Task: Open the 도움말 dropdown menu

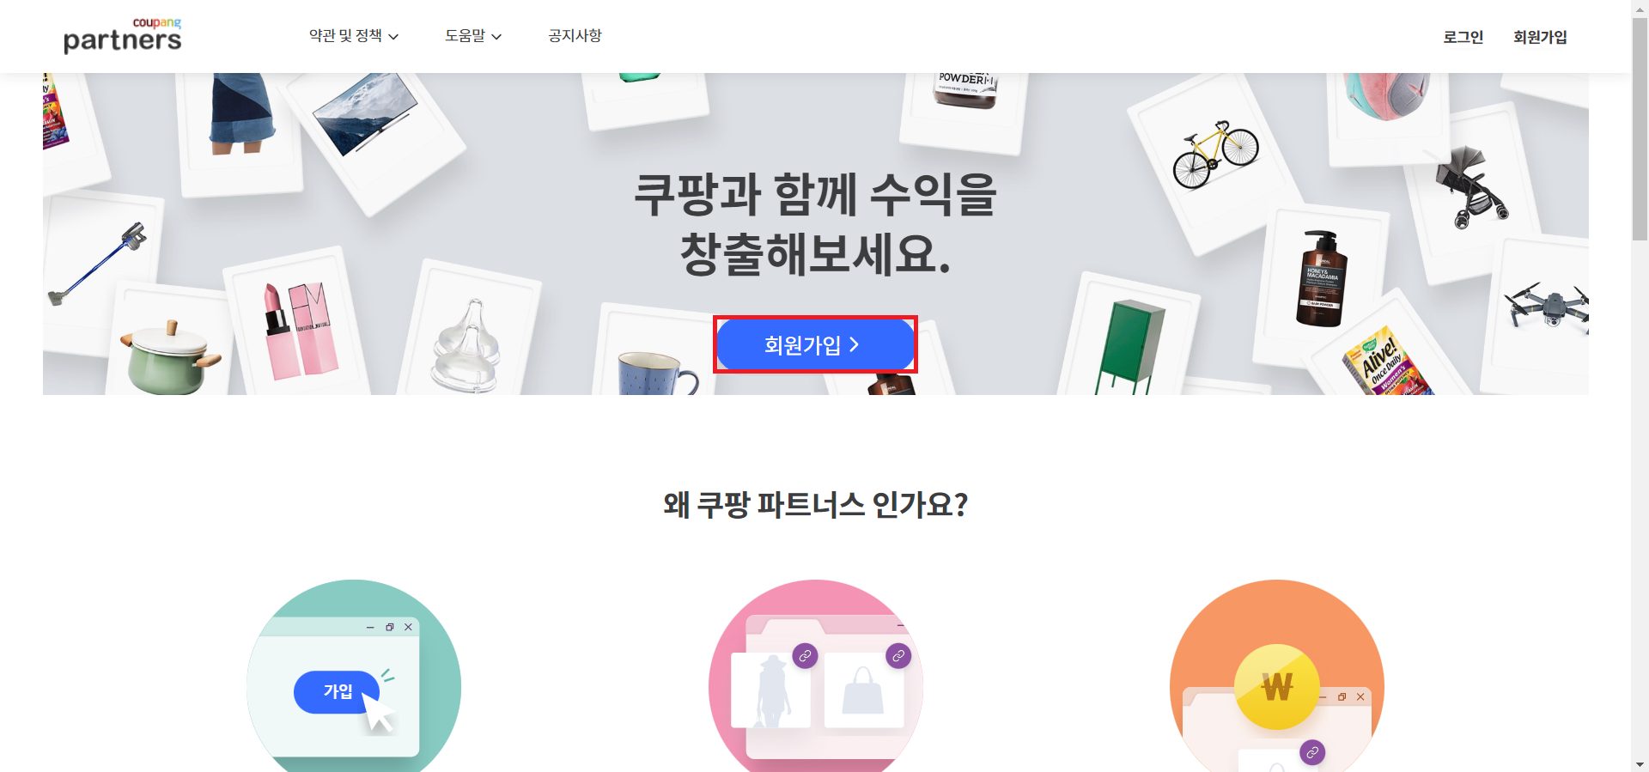Action: (473, 36)
